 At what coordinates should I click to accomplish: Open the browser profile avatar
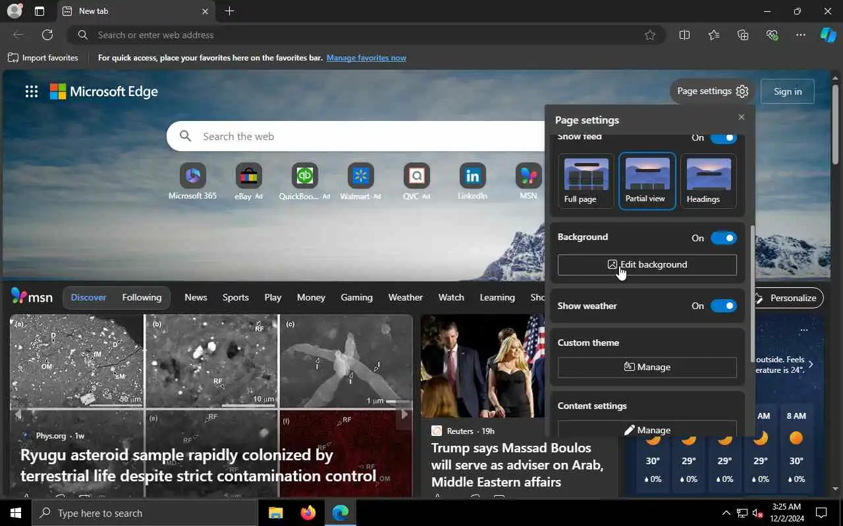click(x=14, y=11)
